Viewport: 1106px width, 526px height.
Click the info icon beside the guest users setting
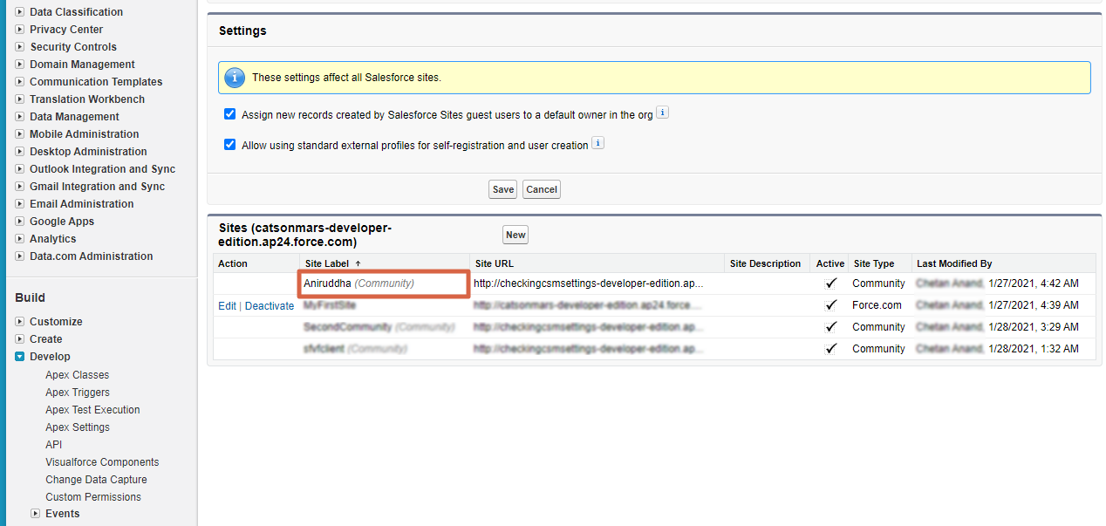coord(662,113)
